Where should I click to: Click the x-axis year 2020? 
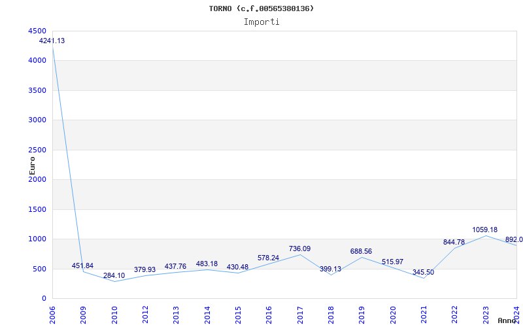(x=393, y=315)
